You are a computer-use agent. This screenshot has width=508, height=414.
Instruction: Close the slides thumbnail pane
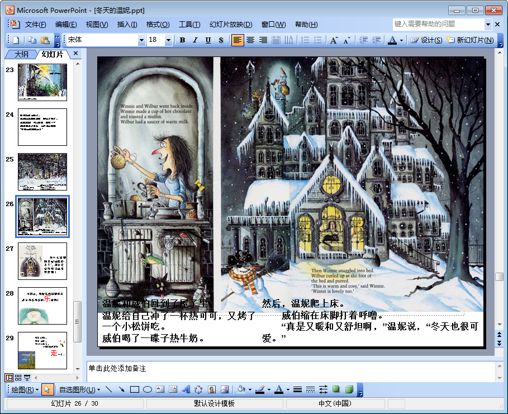coord(76,54)
